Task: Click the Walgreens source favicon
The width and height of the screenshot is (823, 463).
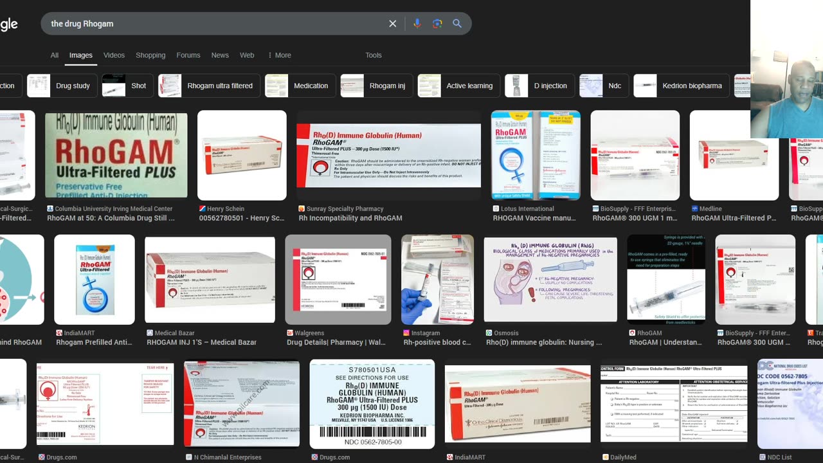Action: tap(290, 333)
